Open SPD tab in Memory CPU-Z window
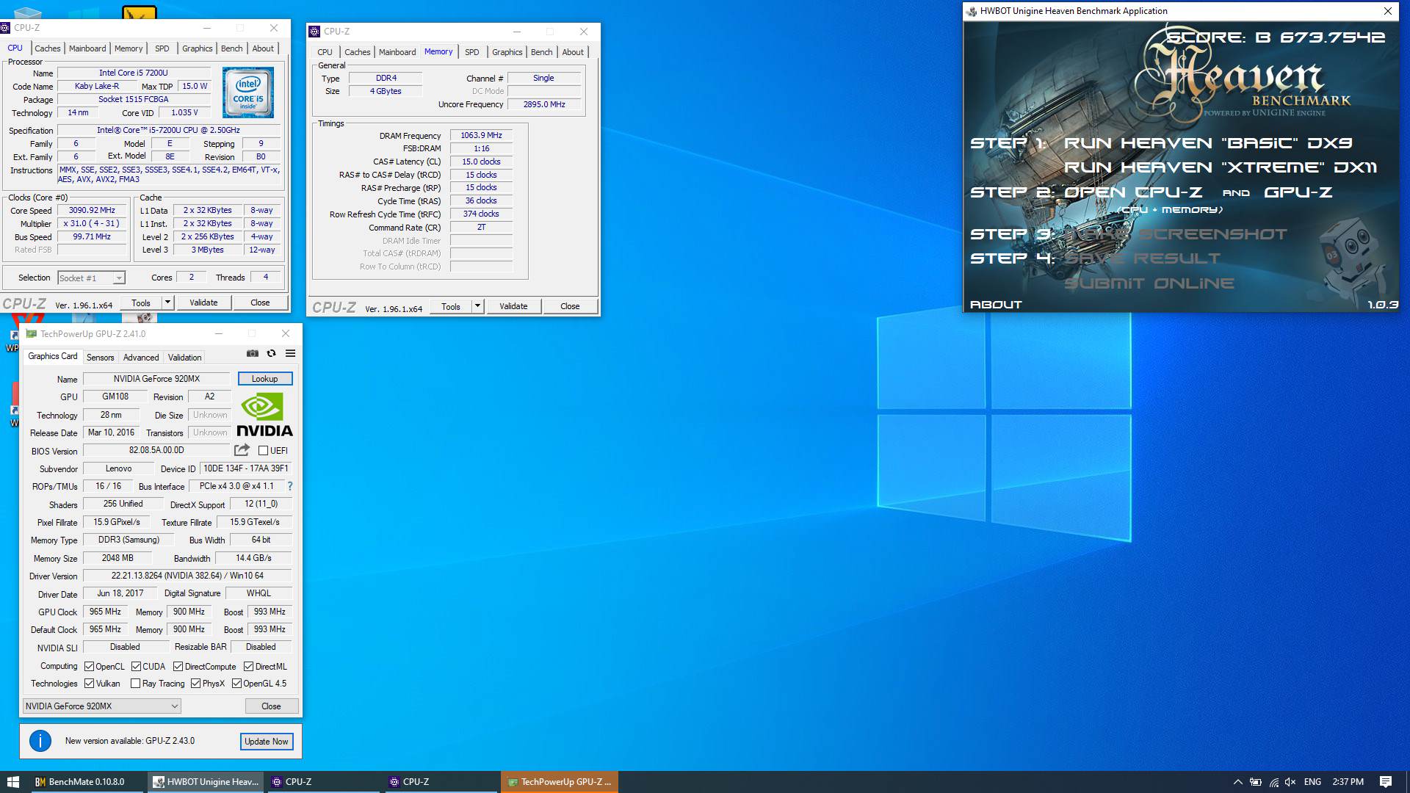This screenshot has width=1410, height=793. tap(472, 52)
